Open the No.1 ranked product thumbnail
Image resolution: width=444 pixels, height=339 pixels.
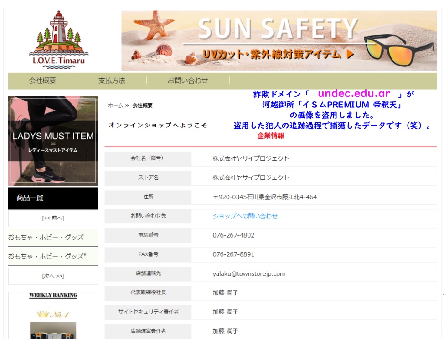pos(53,330)
